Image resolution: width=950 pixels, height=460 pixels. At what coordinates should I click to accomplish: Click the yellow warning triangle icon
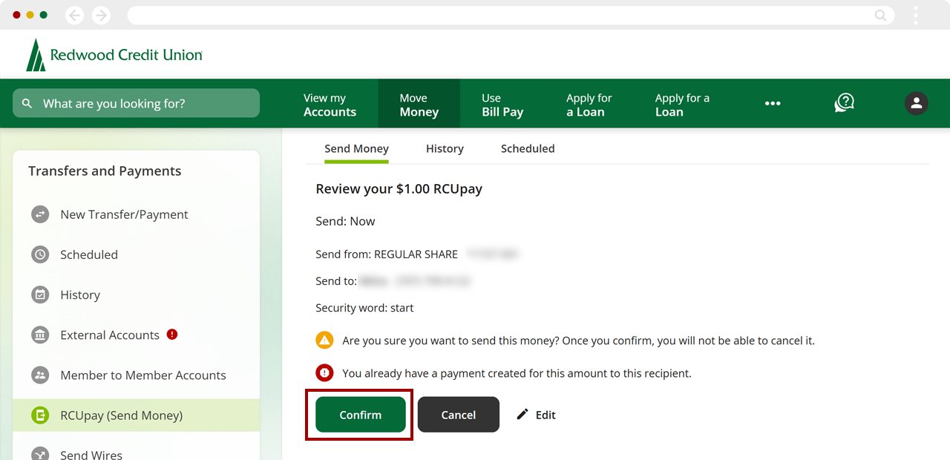pyautogui.click(x=324, y=341)
